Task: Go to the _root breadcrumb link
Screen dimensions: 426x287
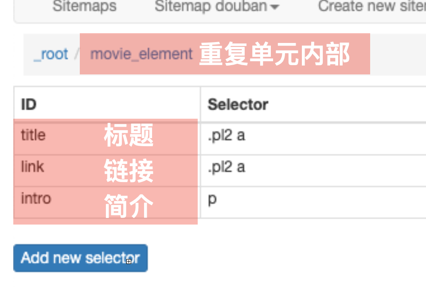Action: [x=51, y=54]
